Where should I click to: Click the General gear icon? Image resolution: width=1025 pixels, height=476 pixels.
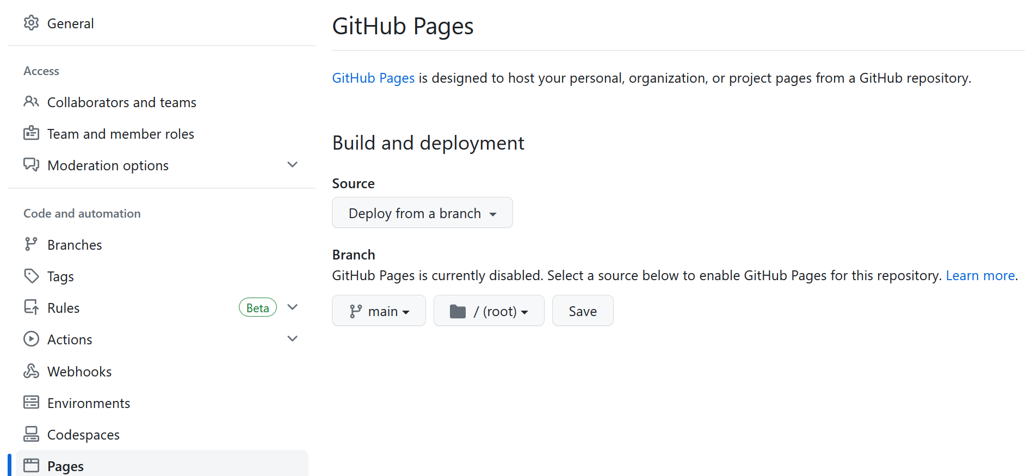click(31, 23)
